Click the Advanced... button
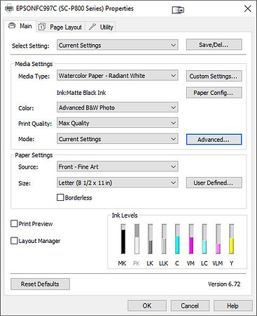Screen dimensions: 257x316 point(214,140)
